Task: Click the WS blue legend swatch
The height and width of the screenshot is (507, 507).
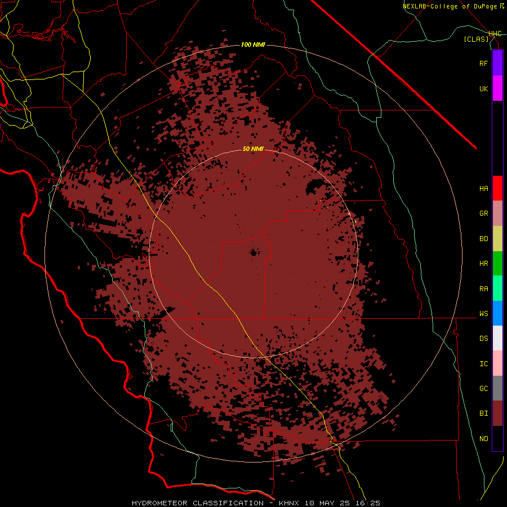Action: (x=497, y=313)
